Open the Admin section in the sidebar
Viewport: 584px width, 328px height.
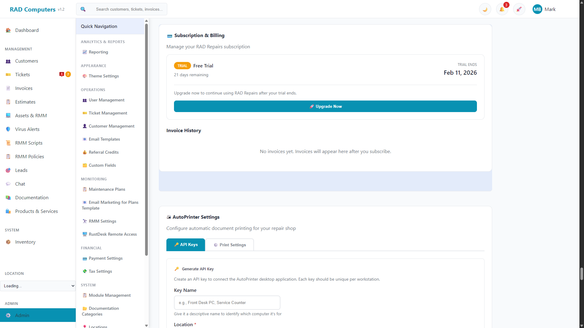[22, 315]
